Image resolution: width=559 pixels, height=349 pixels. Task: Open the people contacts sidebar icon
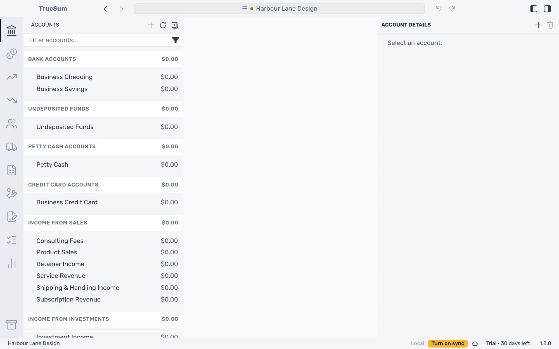(x=11, y=124)
